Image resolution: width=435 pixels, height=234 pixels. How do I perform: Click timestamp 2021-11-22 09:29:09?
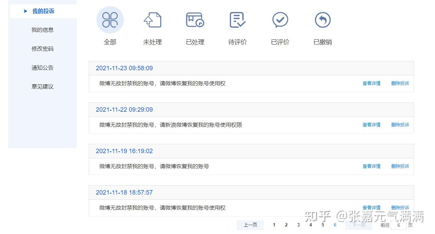pos(124,110)
